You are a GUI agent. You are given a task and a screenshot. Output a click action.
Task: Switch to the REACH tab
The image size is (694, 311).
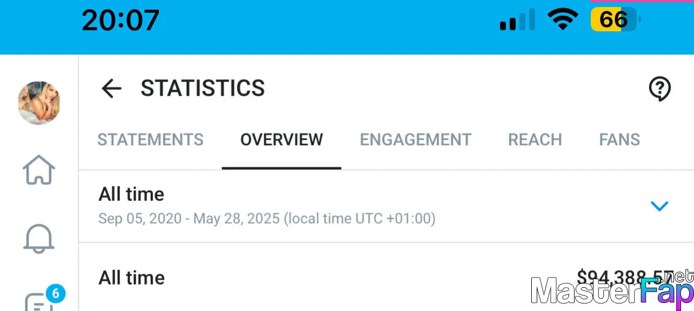(535, 140)
